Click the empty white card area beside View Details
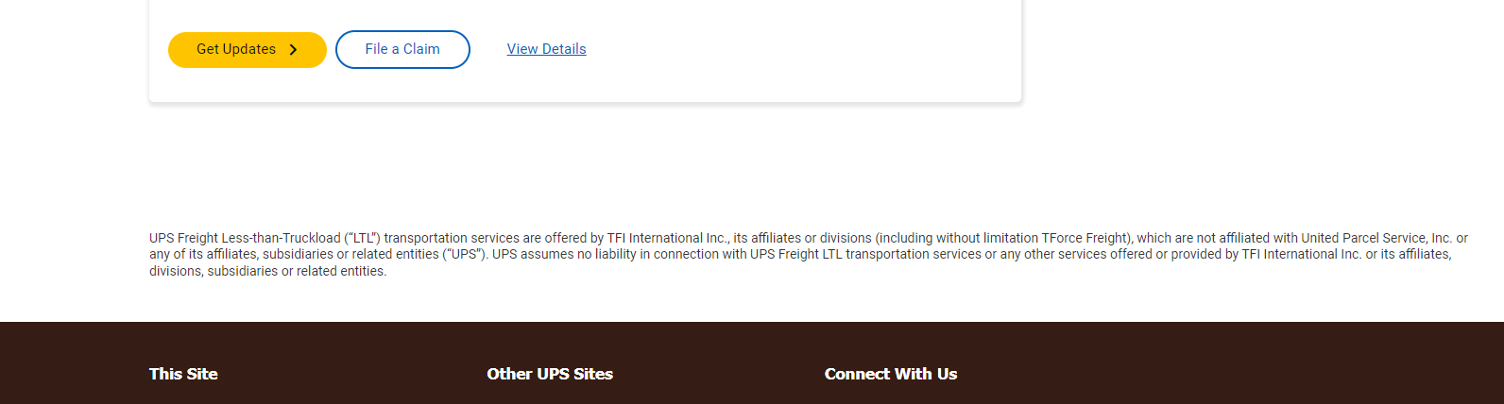1504x404 pixels. point(803,49)
